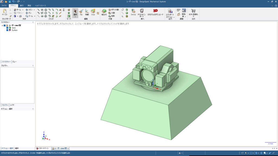Close the レーザーciws1型 document tab
This screenshot has height=156, width=278.
coord(68,149)
